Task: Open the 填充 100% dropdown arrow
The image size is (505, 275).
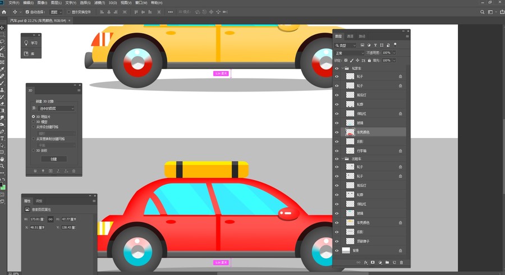Action: click(394, 60)
